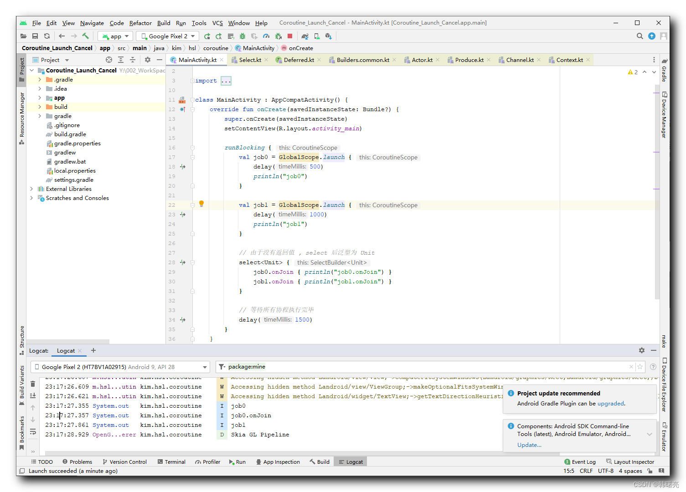
Task: Open Logcat device selector dropdown
Action: click(120, 367)
